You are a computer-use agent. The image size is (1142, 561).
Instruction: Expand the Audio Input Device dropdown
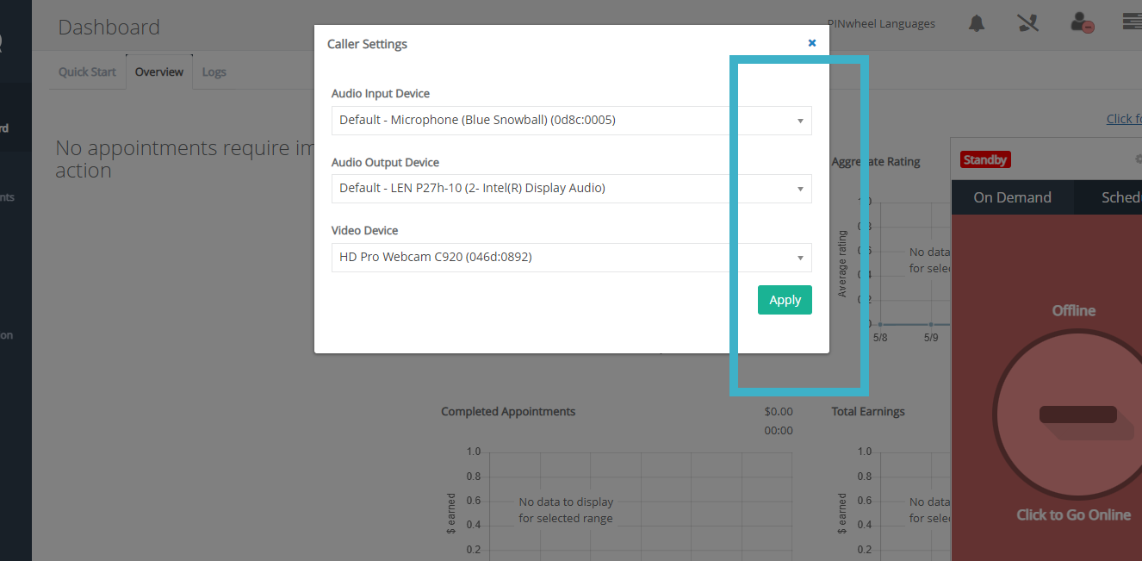pyautogui.click(x=571, y=121)
